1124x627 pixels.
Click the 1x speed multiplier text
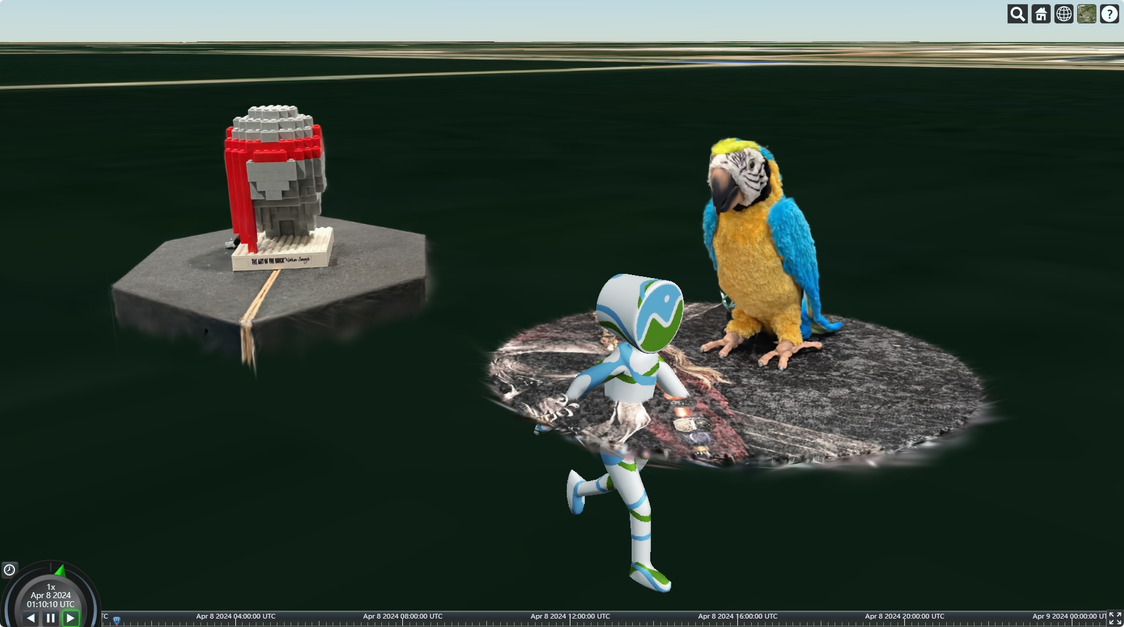click(51, 587)
